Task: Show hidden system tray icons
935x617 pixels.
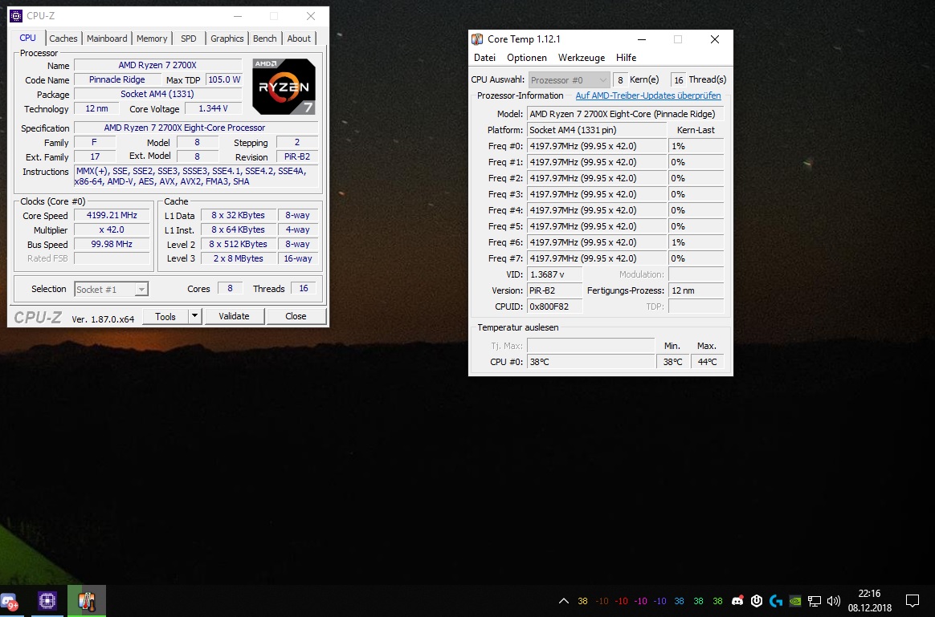Action: [x=564, y=601]
